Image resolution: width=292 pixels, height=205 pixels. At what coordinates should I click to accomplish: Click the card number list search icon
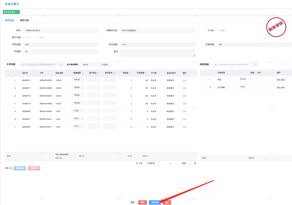(x=61, y=65)
